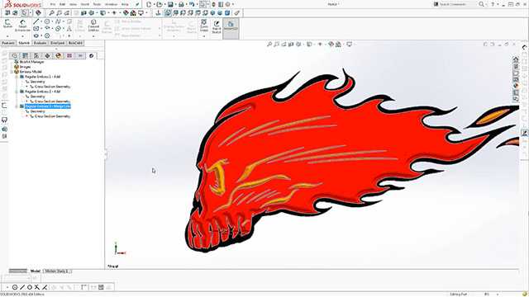Open the Quick Snaps dropdown arrow

(204, 35)
